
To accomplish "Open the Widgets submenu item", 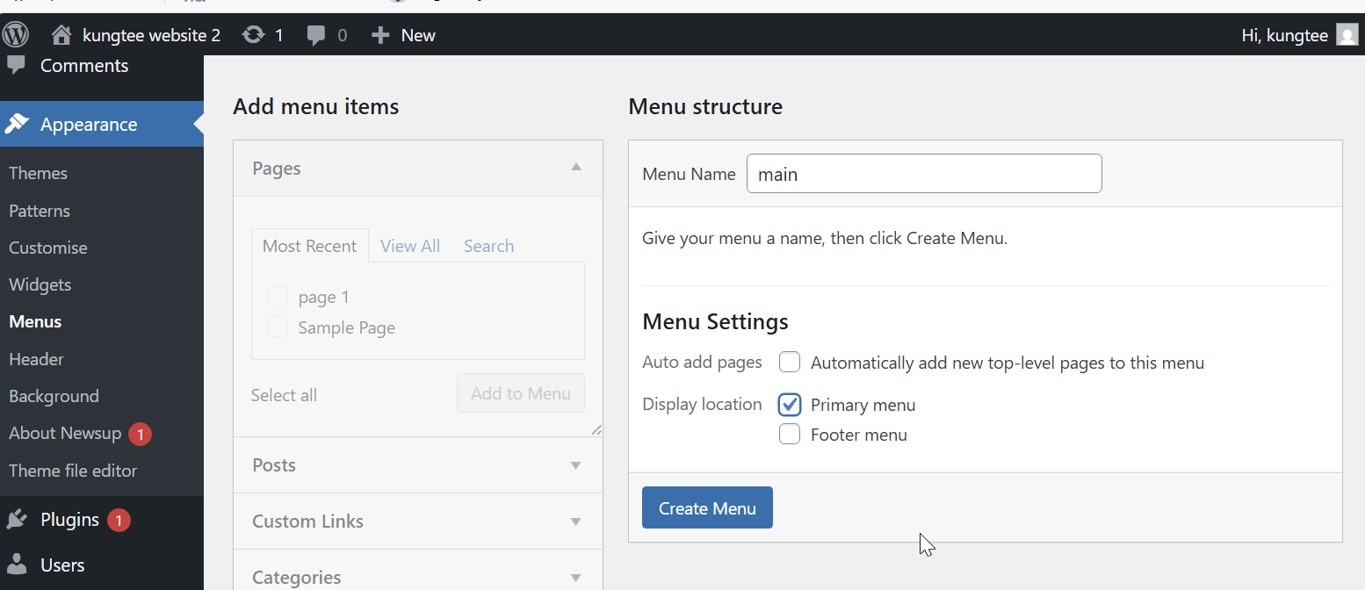I will click(x=40, y=284).
